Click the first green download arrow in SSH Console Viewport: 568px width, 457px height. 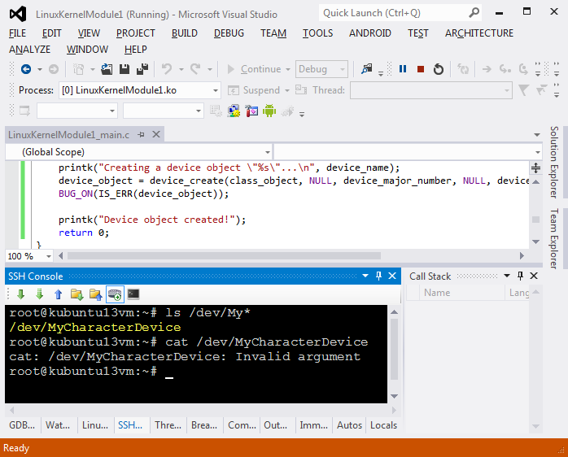[20, 294]
